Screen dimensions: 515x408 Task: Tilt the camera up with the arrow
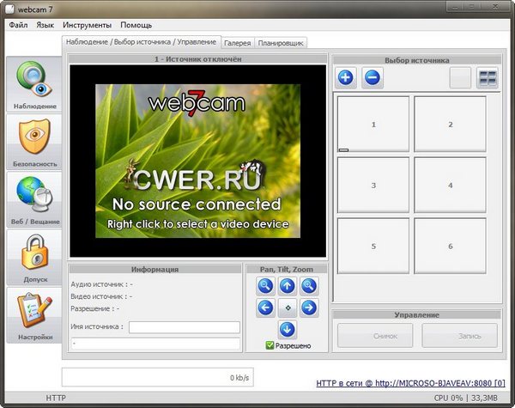(288, 286)
